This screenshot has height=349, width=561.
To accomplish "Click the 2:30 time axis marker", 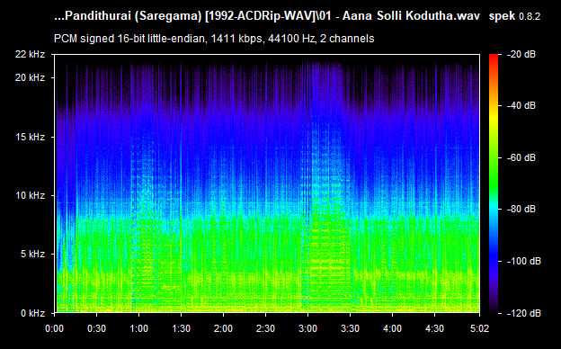I will click(x=265, y=328).
